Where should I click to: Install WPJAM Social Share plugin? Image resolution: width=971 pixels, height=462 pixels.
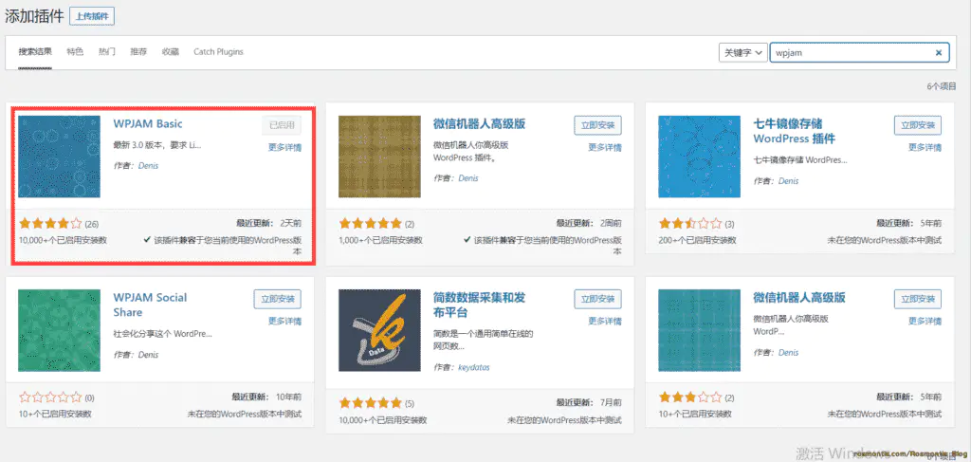coord(278,299)
